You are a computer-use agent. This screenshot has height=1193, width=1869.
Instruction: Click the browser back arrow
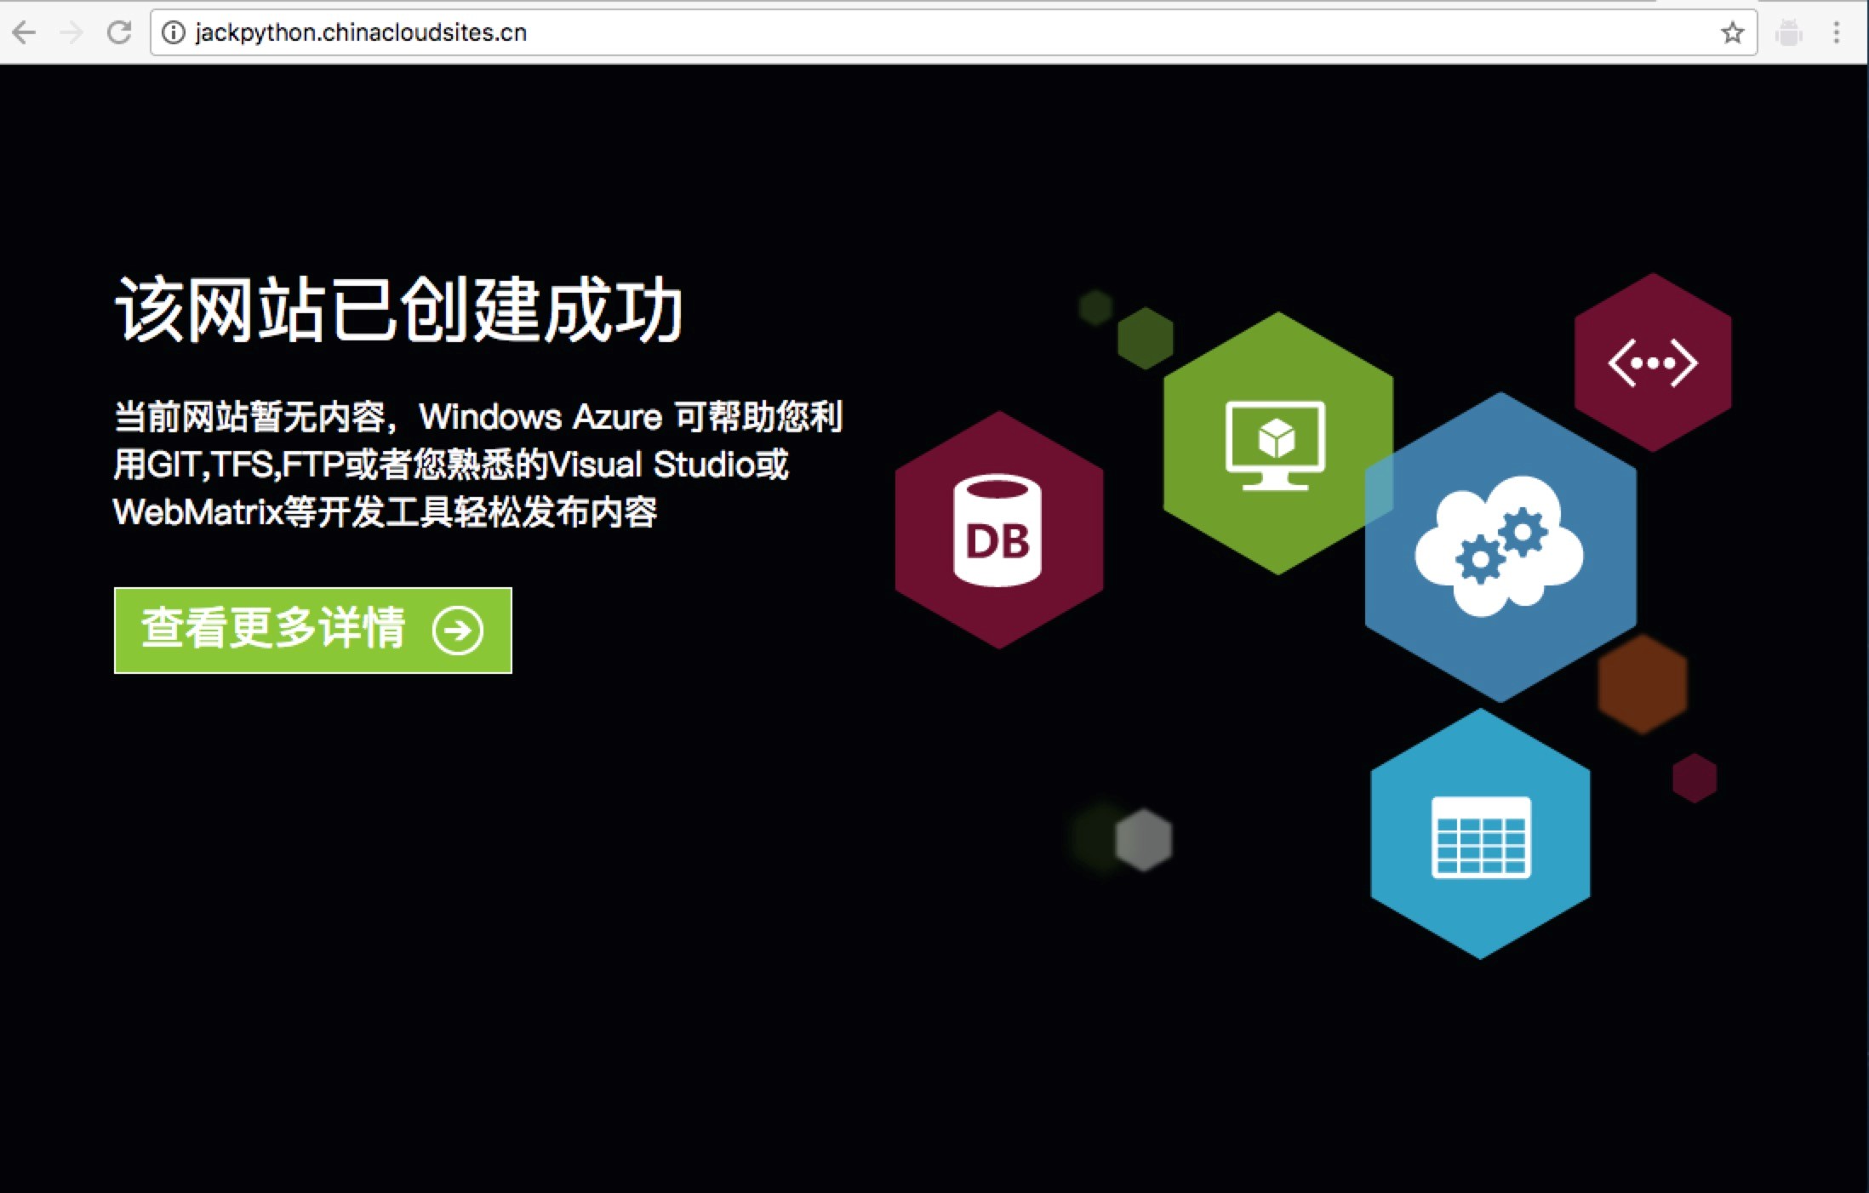pos(24,32)
